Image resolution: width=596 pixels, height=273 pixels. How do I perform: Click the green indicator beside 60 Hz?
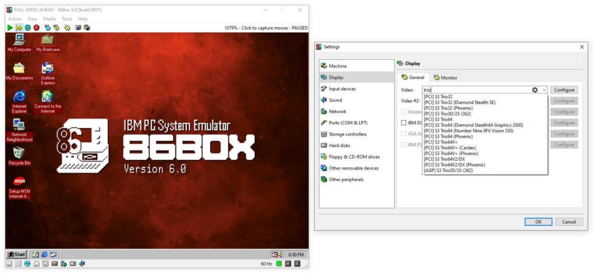pyautogui.click(x=279, y=264)
